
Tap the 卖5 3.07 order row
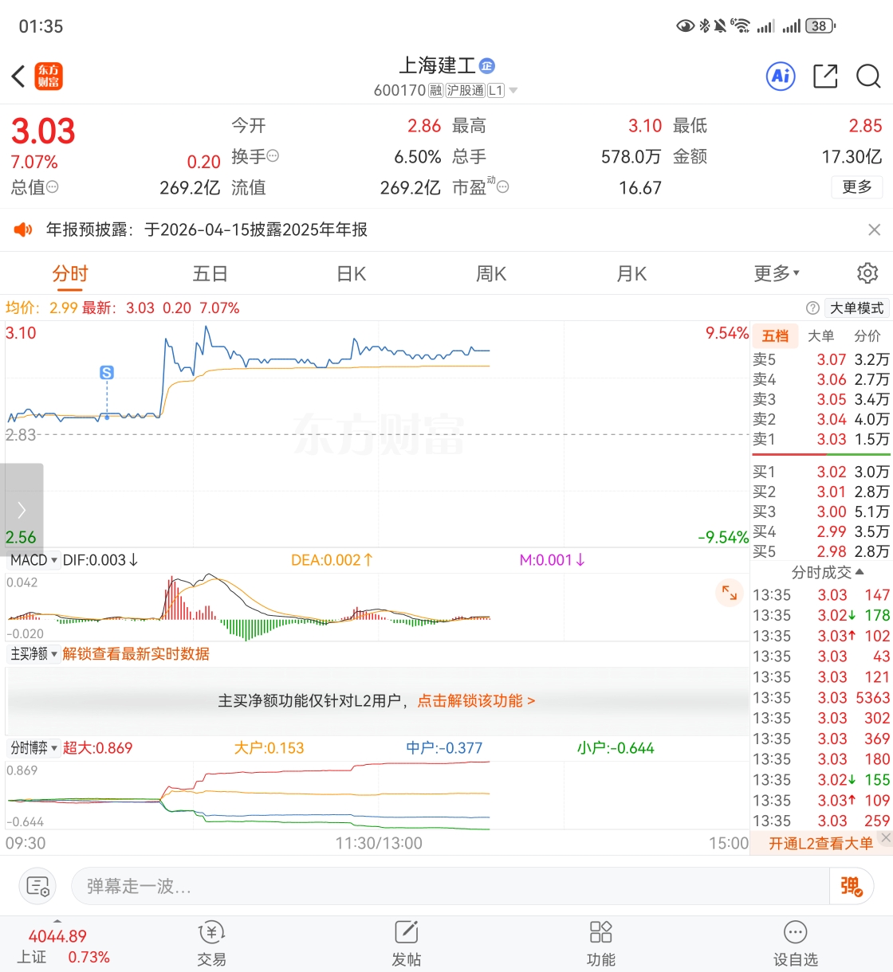tap(821, 359)
